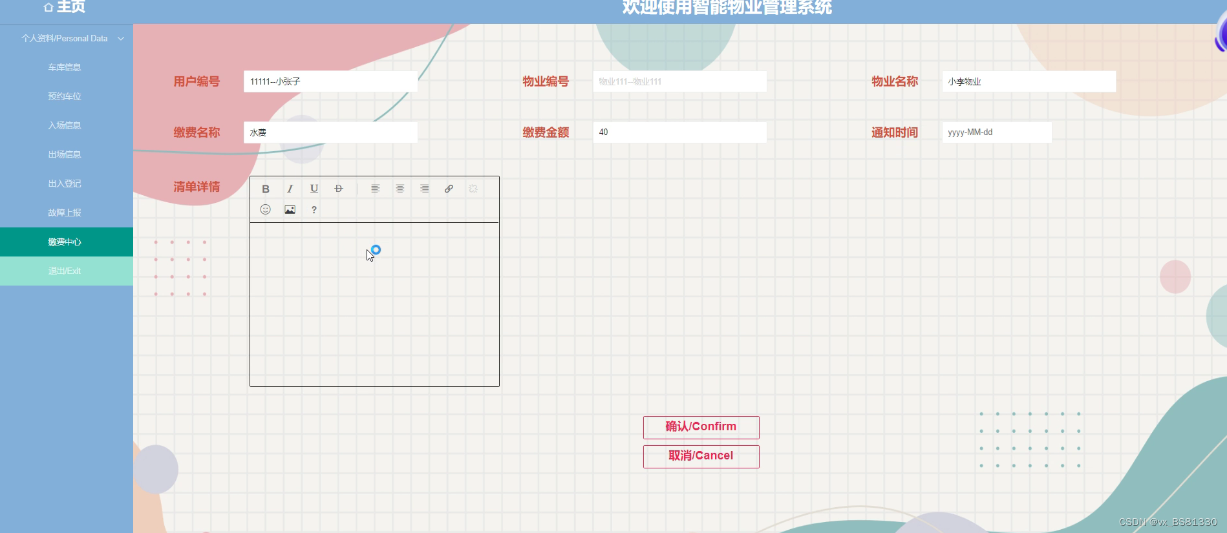
Task: Select 出场信息 in the sidebar
Action: click(67, 154)
